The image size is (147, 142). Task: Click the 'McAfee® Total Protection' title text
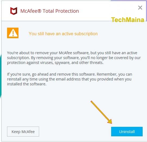pos(50,11)
